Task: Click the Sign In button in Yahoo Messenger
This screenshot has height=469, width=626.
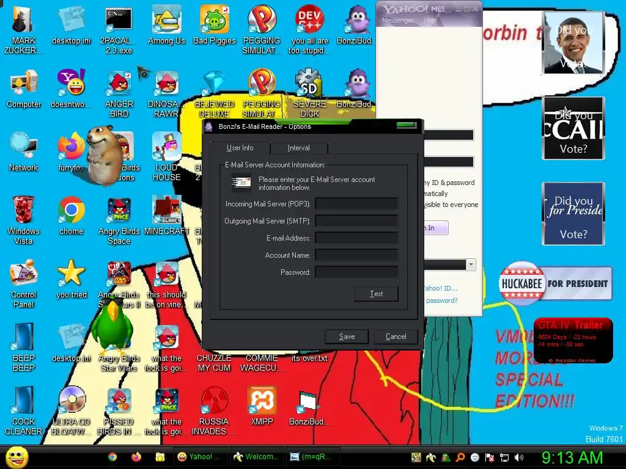Action: 435,228
